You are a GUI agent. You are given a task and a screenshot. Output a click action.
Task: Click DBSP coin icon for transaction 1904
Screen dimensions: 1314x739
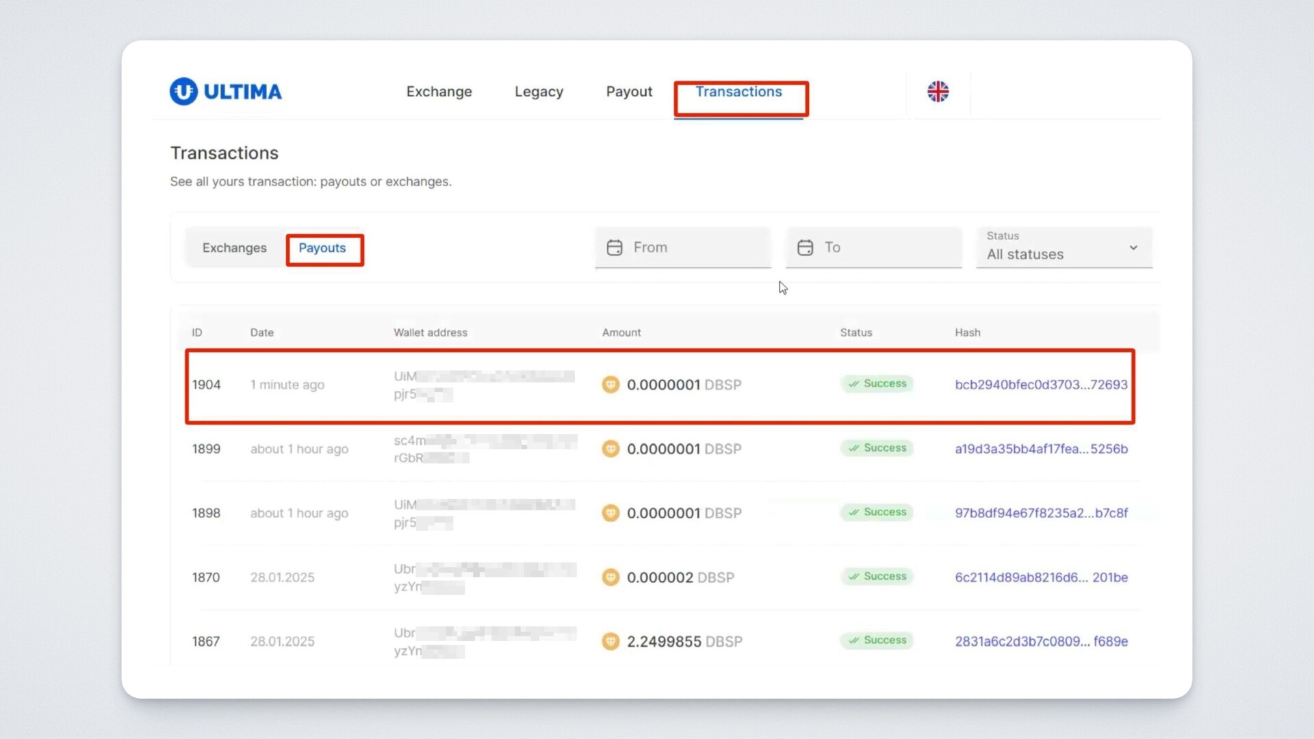pos(610,385)
